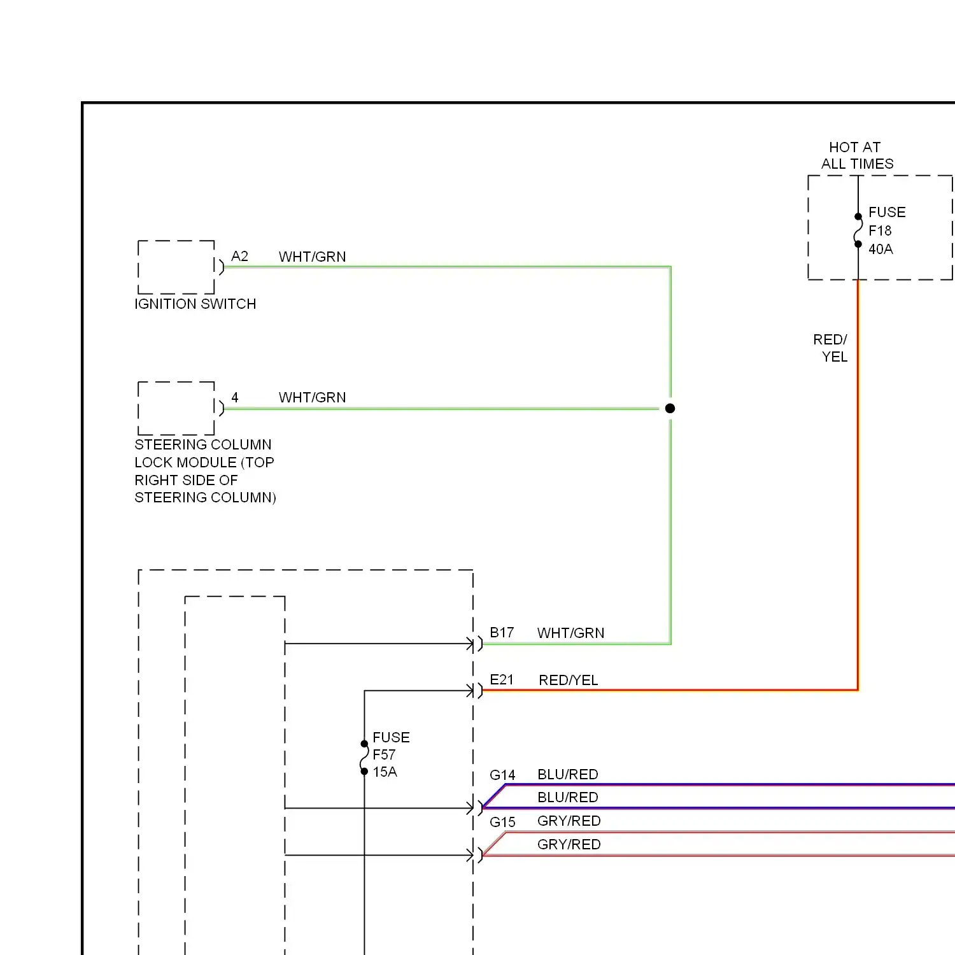Click the lower GRY/RED wire label

569,845
